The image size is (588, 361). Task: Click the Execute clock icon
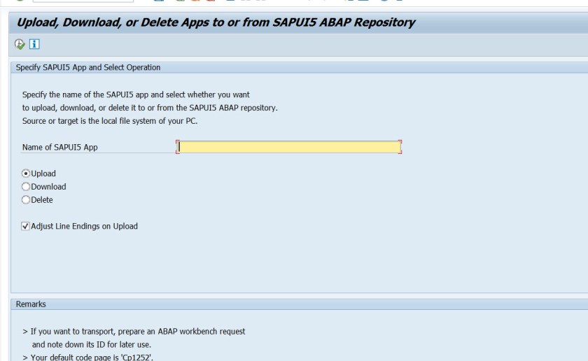pyautogui.click(x=20, y=44)
